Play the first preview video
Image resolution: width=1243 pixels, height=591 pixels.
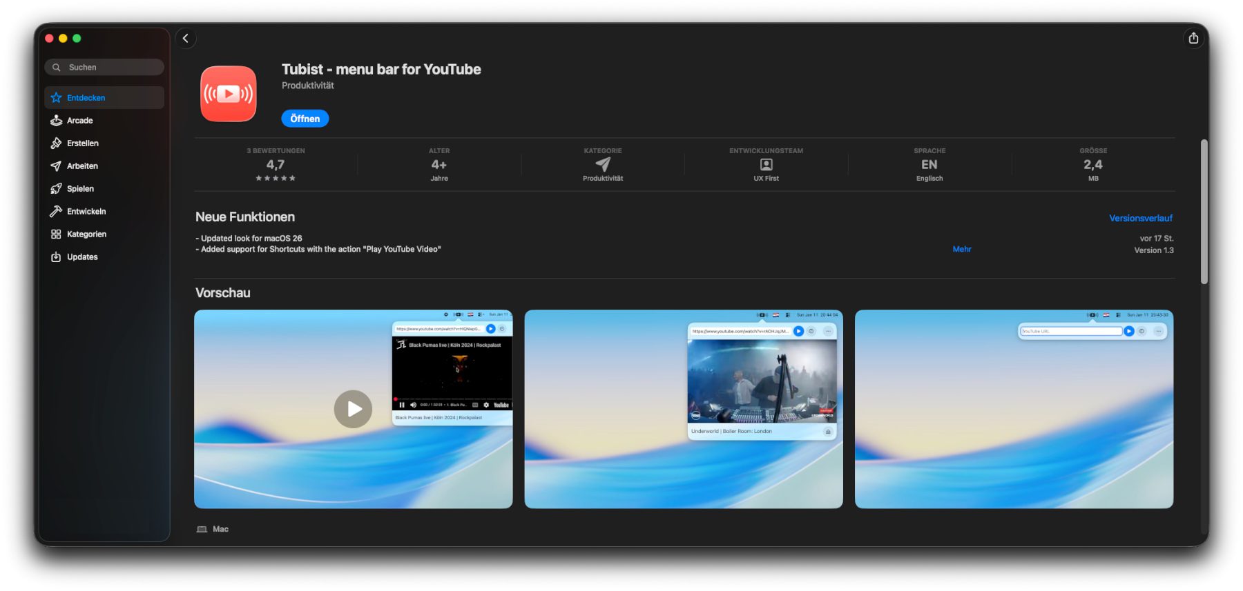pyautogui.click(x=353, y=409)
